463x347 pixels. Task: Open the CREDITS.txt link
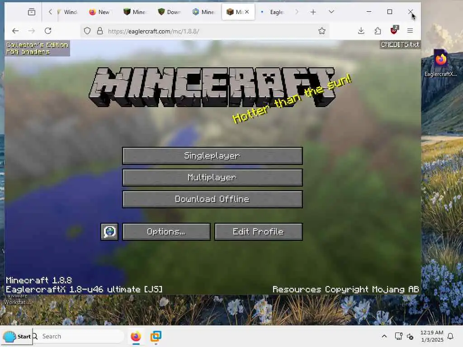pos(400,45)
